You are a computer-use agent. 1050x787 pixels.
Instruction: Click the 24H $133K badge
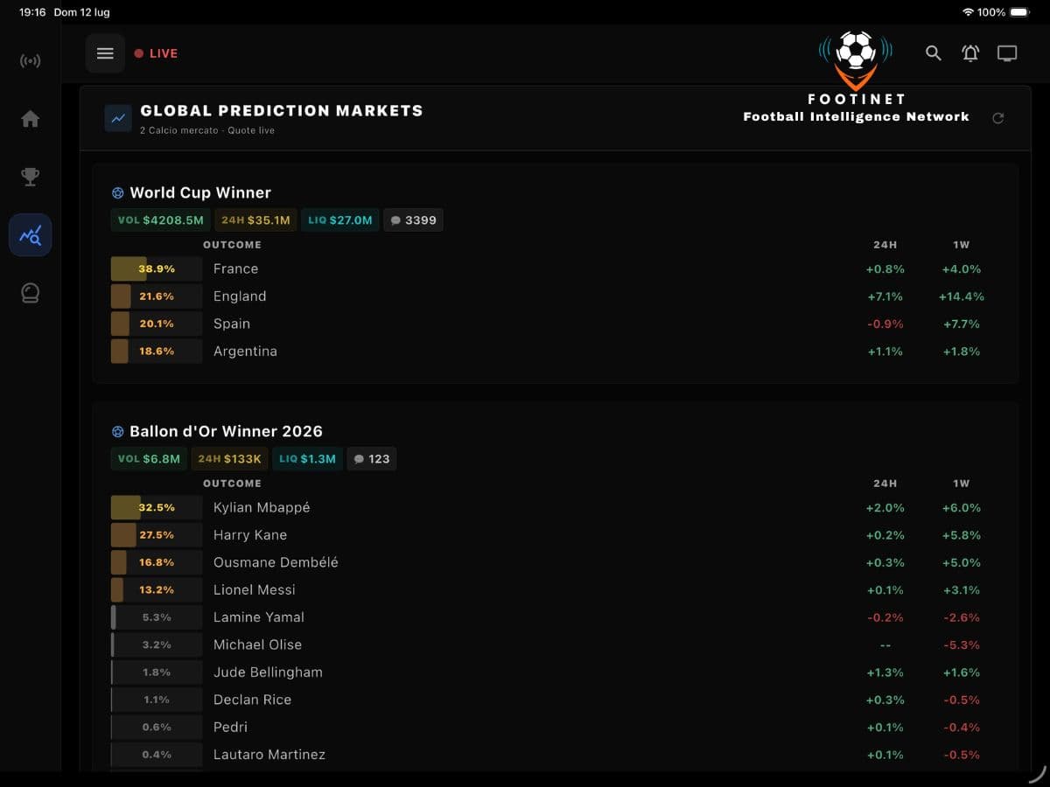(229, 459)
